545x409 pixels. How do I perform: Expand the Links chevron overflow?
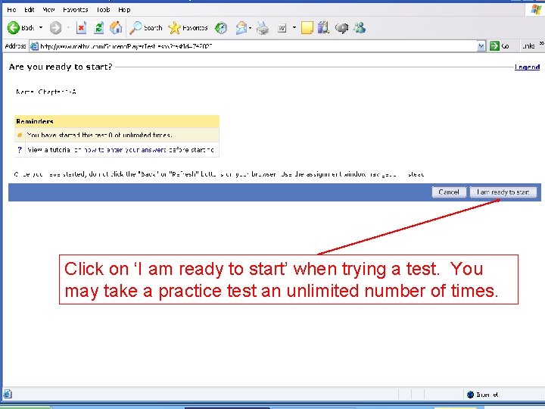coord(541,44)
